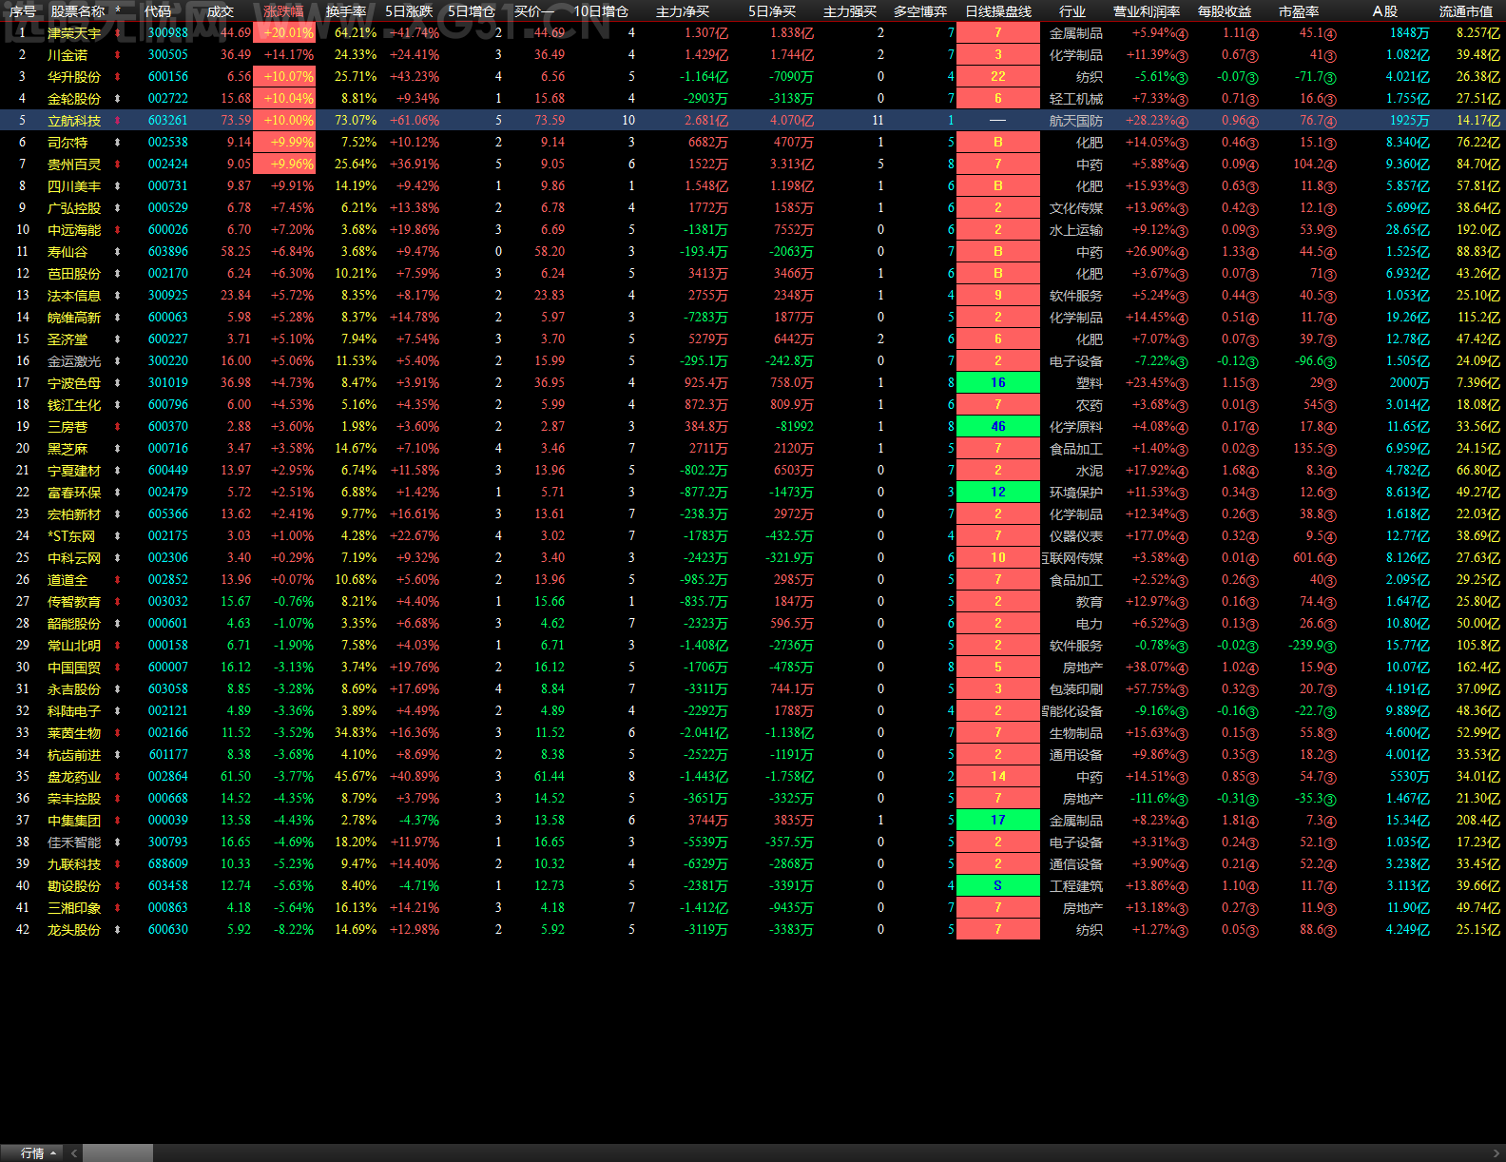Click the 5日涨跌 column header
This screenshot has height=1162, width=1506.
[409, 11]
